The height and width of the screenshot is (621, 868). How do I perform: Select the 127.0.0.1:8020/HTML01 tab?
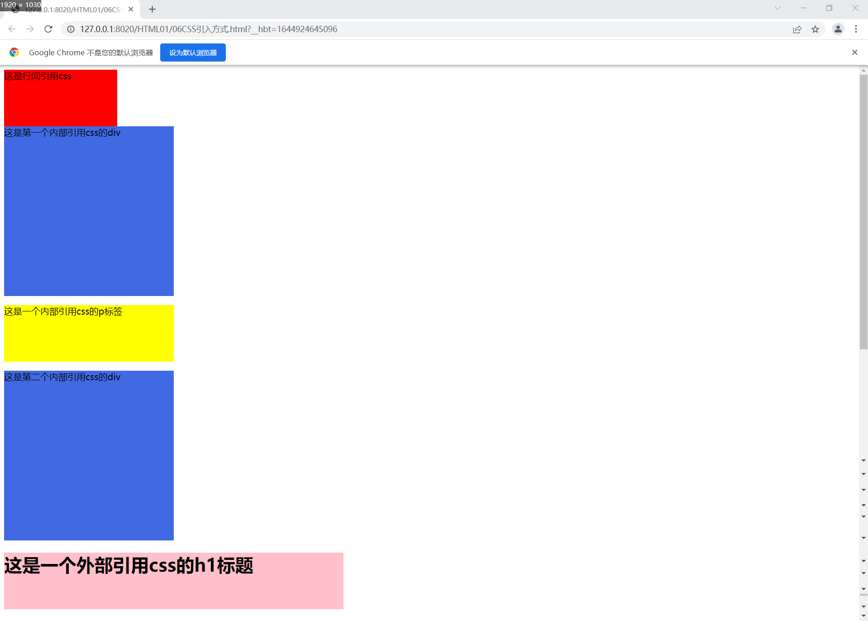72,10
